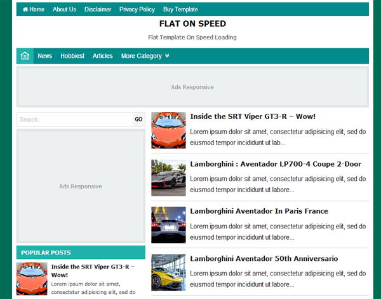Click the sidebar Ads Responsive box
The height and width of the screenshot is (299, 381).
pos(81,186)
